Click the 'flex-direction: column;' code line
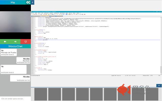The image size is (162, 101). (45, 70)
